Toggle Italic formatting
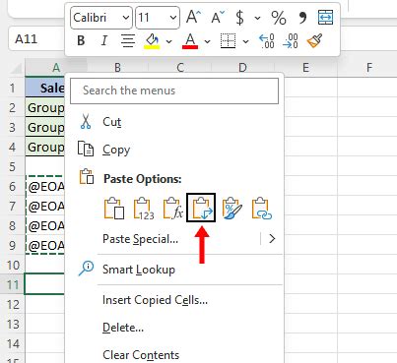Viewport: 397px width, 363px height. pyautogui.click(x=104, y=41)
